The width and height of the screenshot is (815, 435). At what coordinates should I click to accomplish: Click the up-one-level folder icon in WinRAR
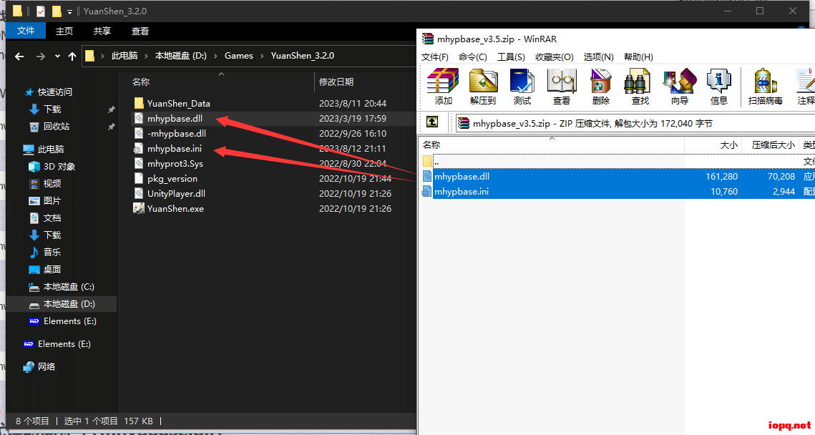(x=432, y=122)
